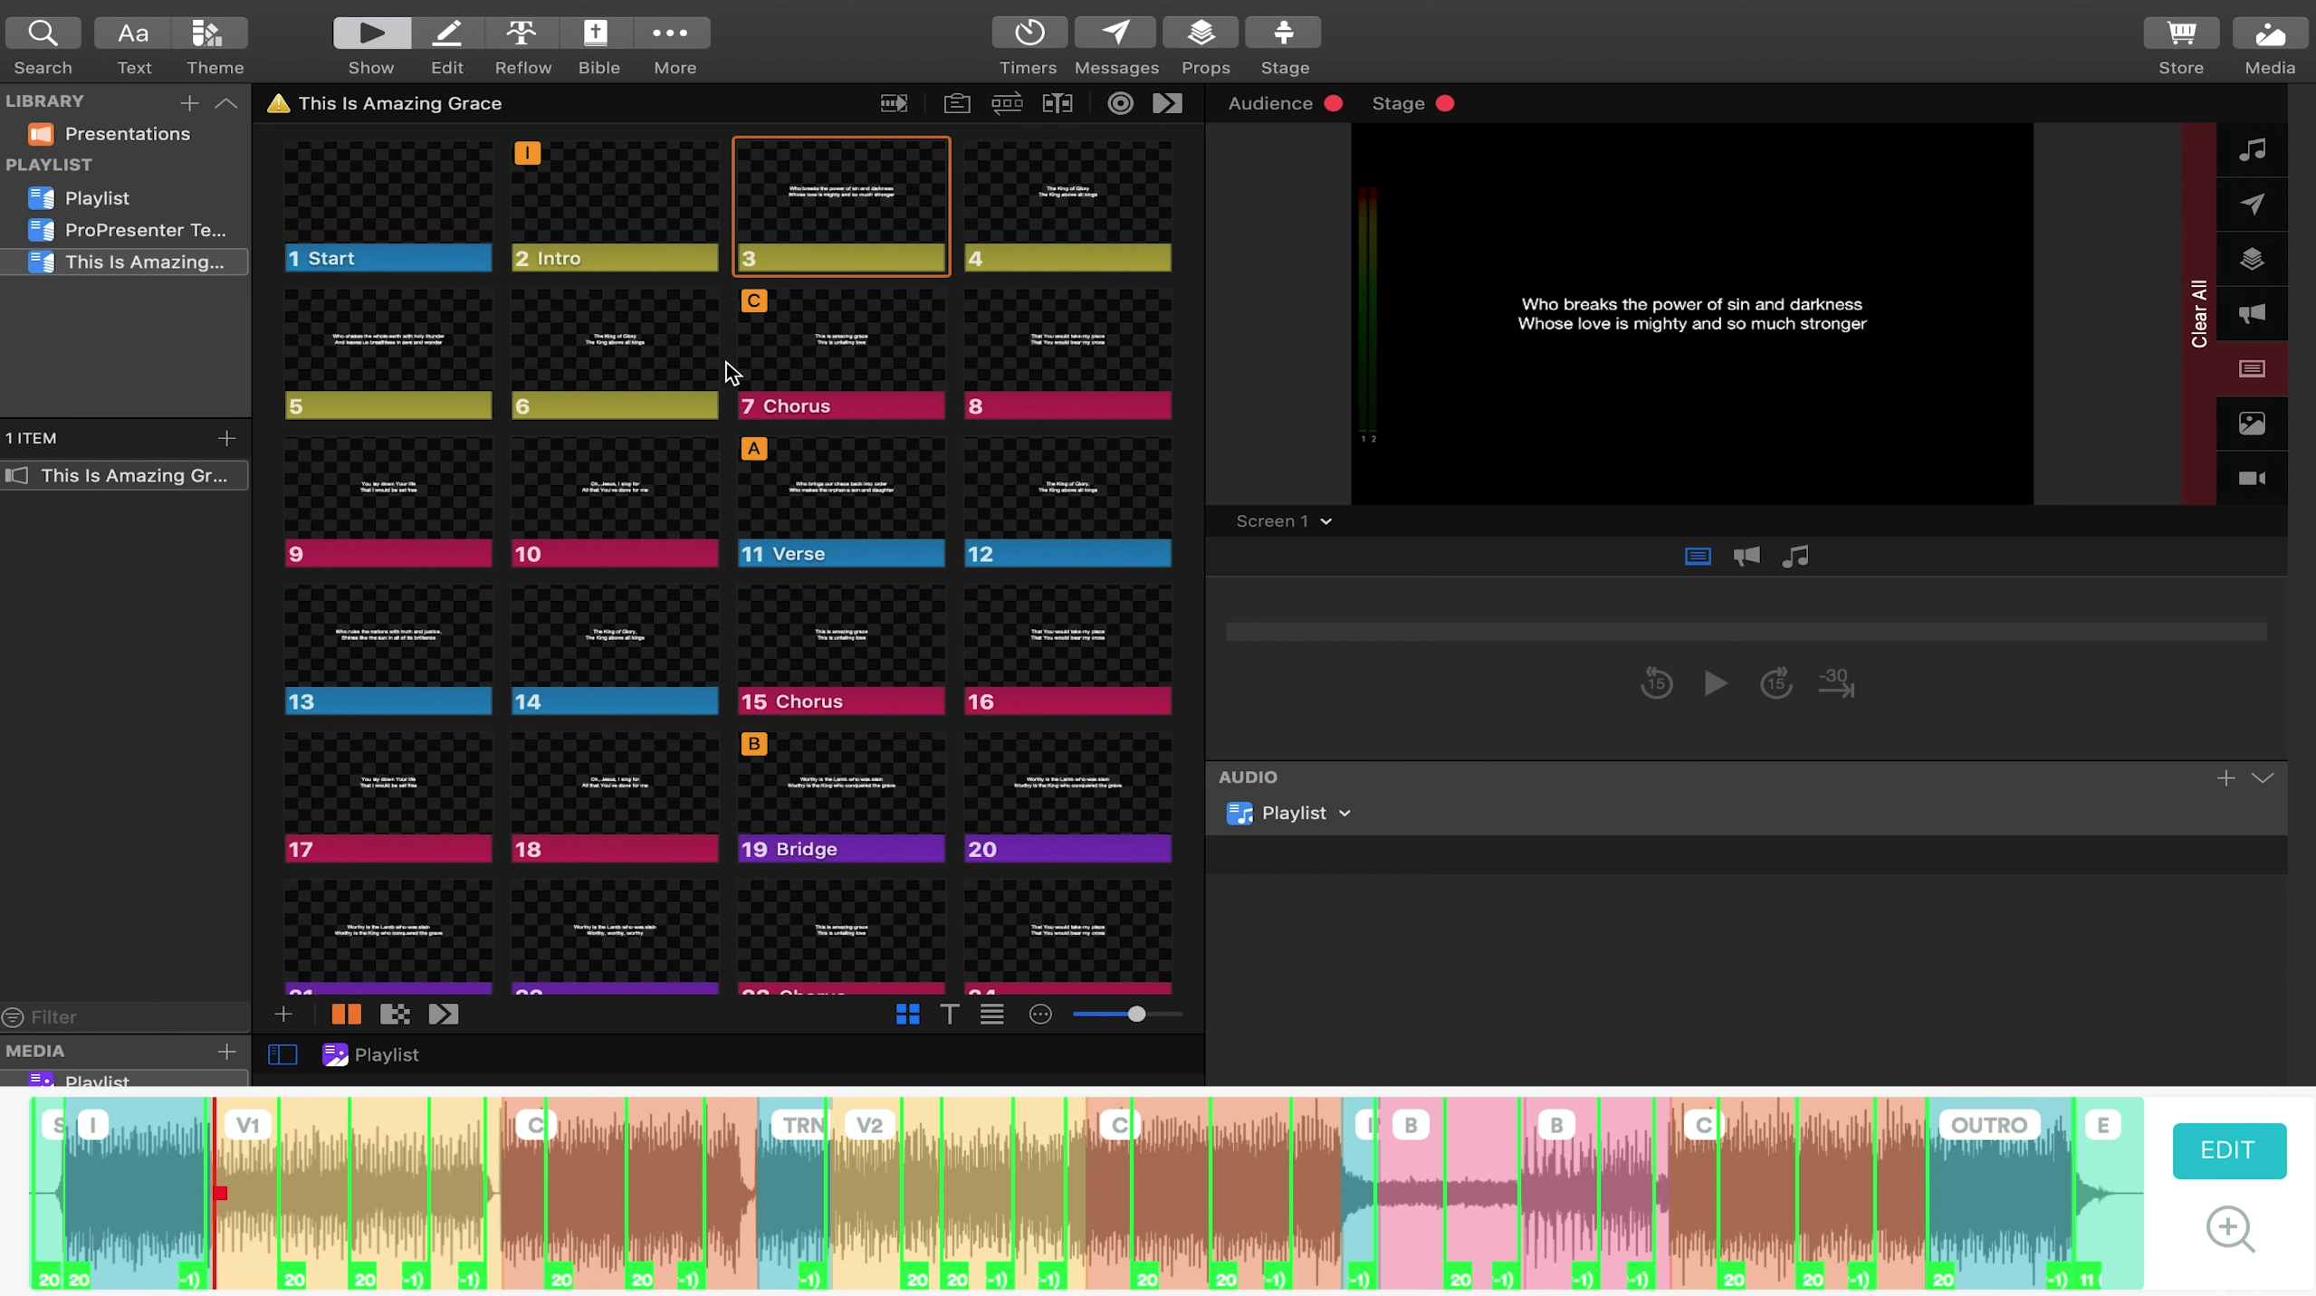This screenshot has width=2316, height=1296.
Task: Drag the zoom slider in slide panel
Action: (x=1135, y=1015)
